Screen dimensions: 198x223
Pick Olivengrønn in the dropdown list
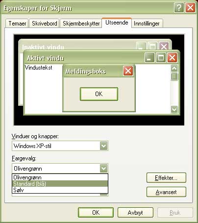pos(60,177)
